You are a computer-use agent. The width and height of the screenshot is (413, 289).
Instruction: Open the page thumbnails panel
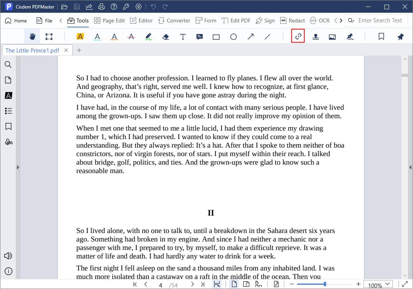click(8, 80)
